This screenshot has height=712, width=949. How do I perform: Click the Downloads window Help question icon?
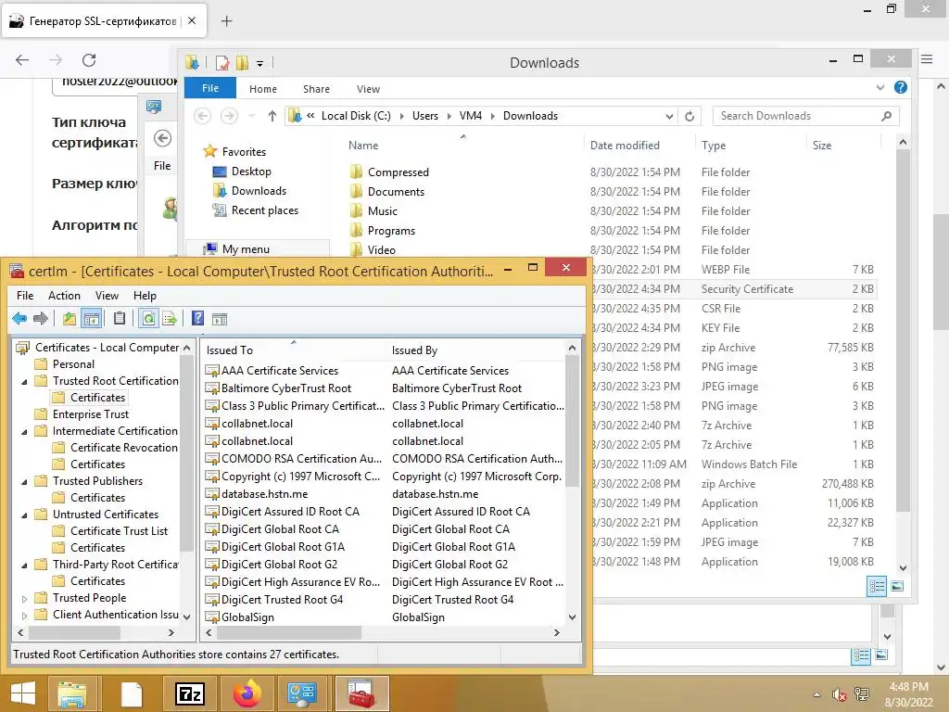tap(901, 88)
